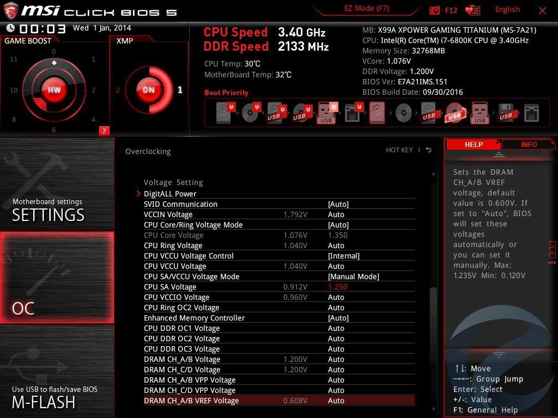Edit the CPU SA Voltage 1.250 value
The image size is (558, 418).
[x=337, y=287]
